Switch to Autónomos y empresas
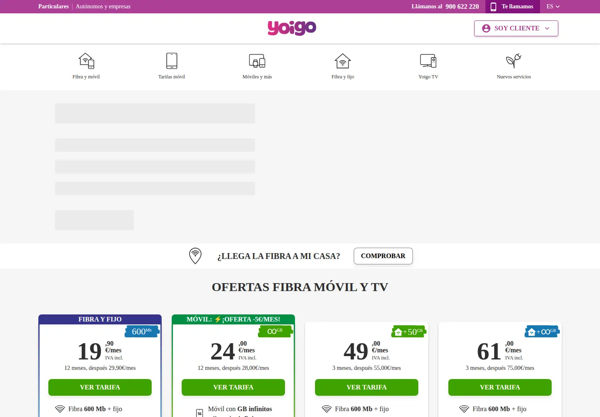This screenshot has width=600, height=417. click(x=103, y=7)
